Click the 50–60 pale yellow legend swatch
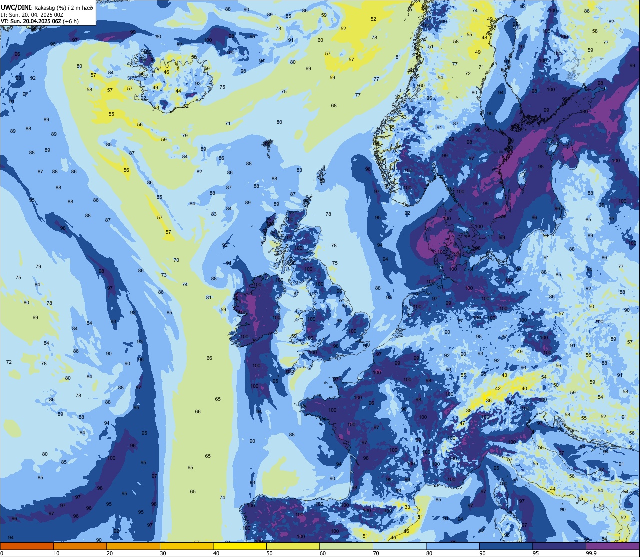Image resolution: width=640 pixels, height=557 pixels. point(293,546)
